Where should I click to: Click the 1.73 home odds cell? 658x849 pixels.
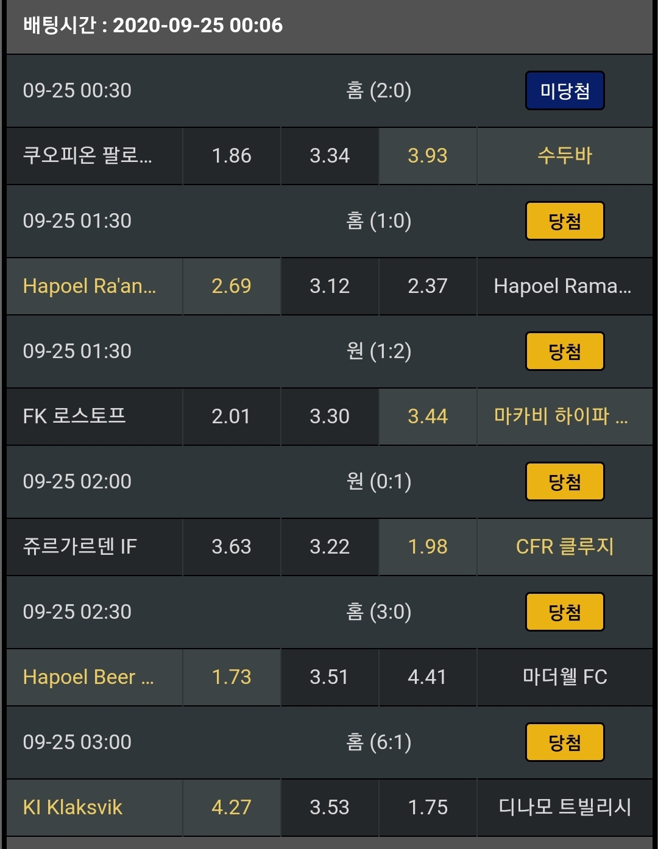pyautogui.click(x=232, y=677)
